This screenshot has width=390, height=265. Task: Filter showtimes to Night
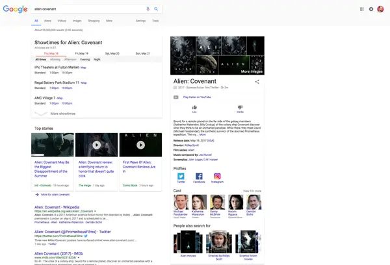click(97, 60)
